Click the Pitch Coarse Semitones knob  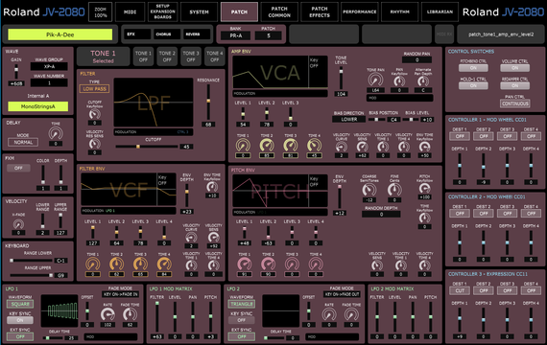coord(369,190)
